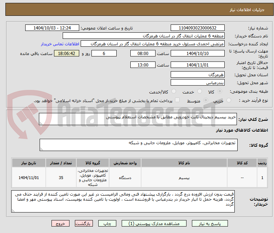Click resize handle of گروه کالا box
Viewport: 274px width, 233px height.
(41, 149)
